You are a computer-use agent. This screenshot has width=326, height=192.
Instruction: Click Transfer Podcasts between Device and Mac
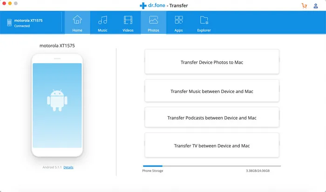(x=212, y=117)
